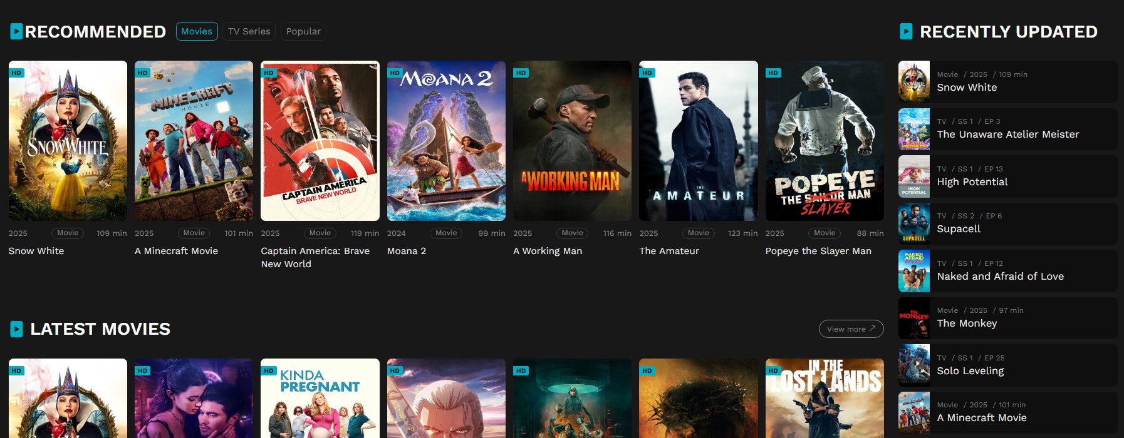Click the Naked and Afraid small thumbnail
This screenshot has height=438, width=1124.
click(914, 271)
